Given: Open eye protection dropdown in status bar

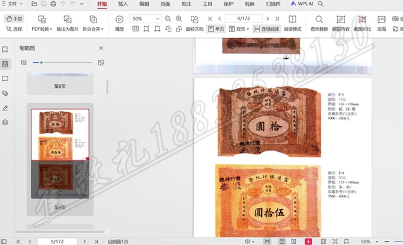Looking at the screenshot, I should pyautogui.click(x=250, y=241).
